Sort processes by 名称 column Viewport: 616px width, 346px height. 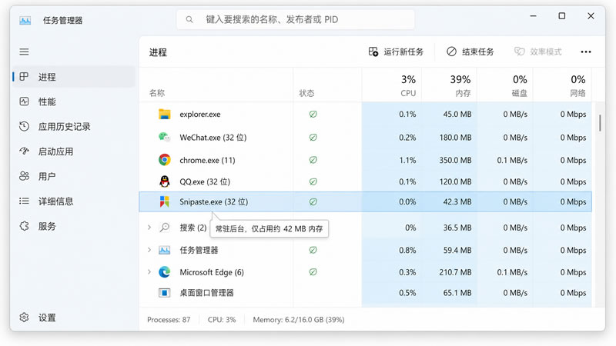click(157, 93)
